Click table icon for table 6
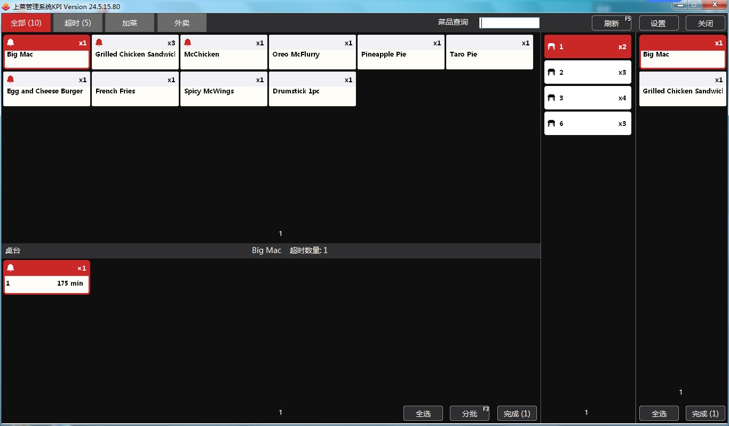The width and height of the screenshot is (729, 426). [552, 124]
